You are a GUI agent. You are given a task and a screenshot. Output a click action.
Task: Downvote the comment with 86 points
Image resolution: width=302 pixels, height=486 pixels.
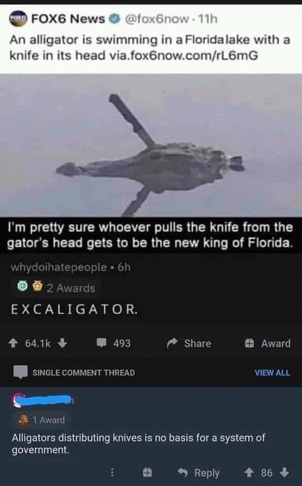[284, 473]
